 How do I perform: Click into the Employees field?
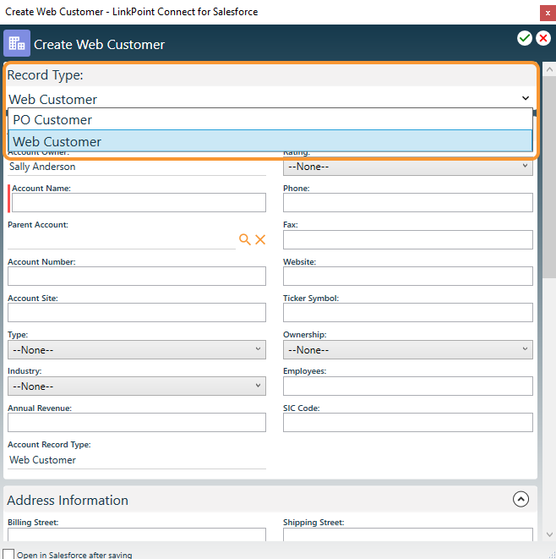(408, 386)
